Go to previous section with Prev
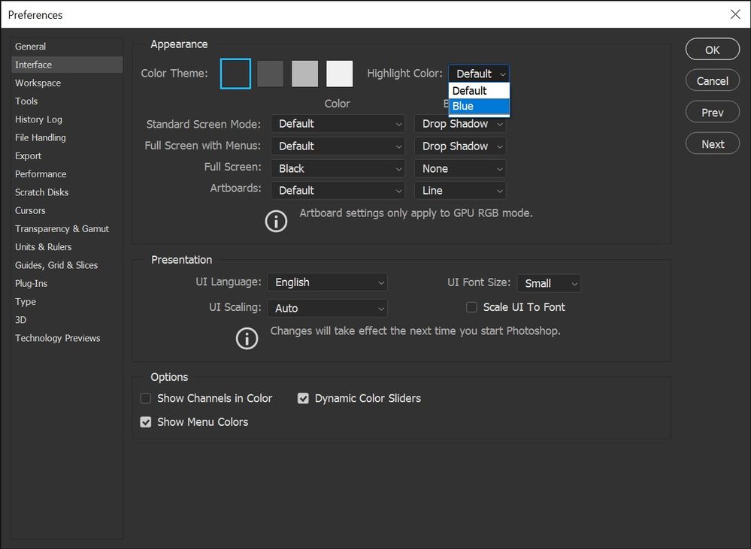The image size is (751, 549). pyautogui.click(x=713, y=113)
